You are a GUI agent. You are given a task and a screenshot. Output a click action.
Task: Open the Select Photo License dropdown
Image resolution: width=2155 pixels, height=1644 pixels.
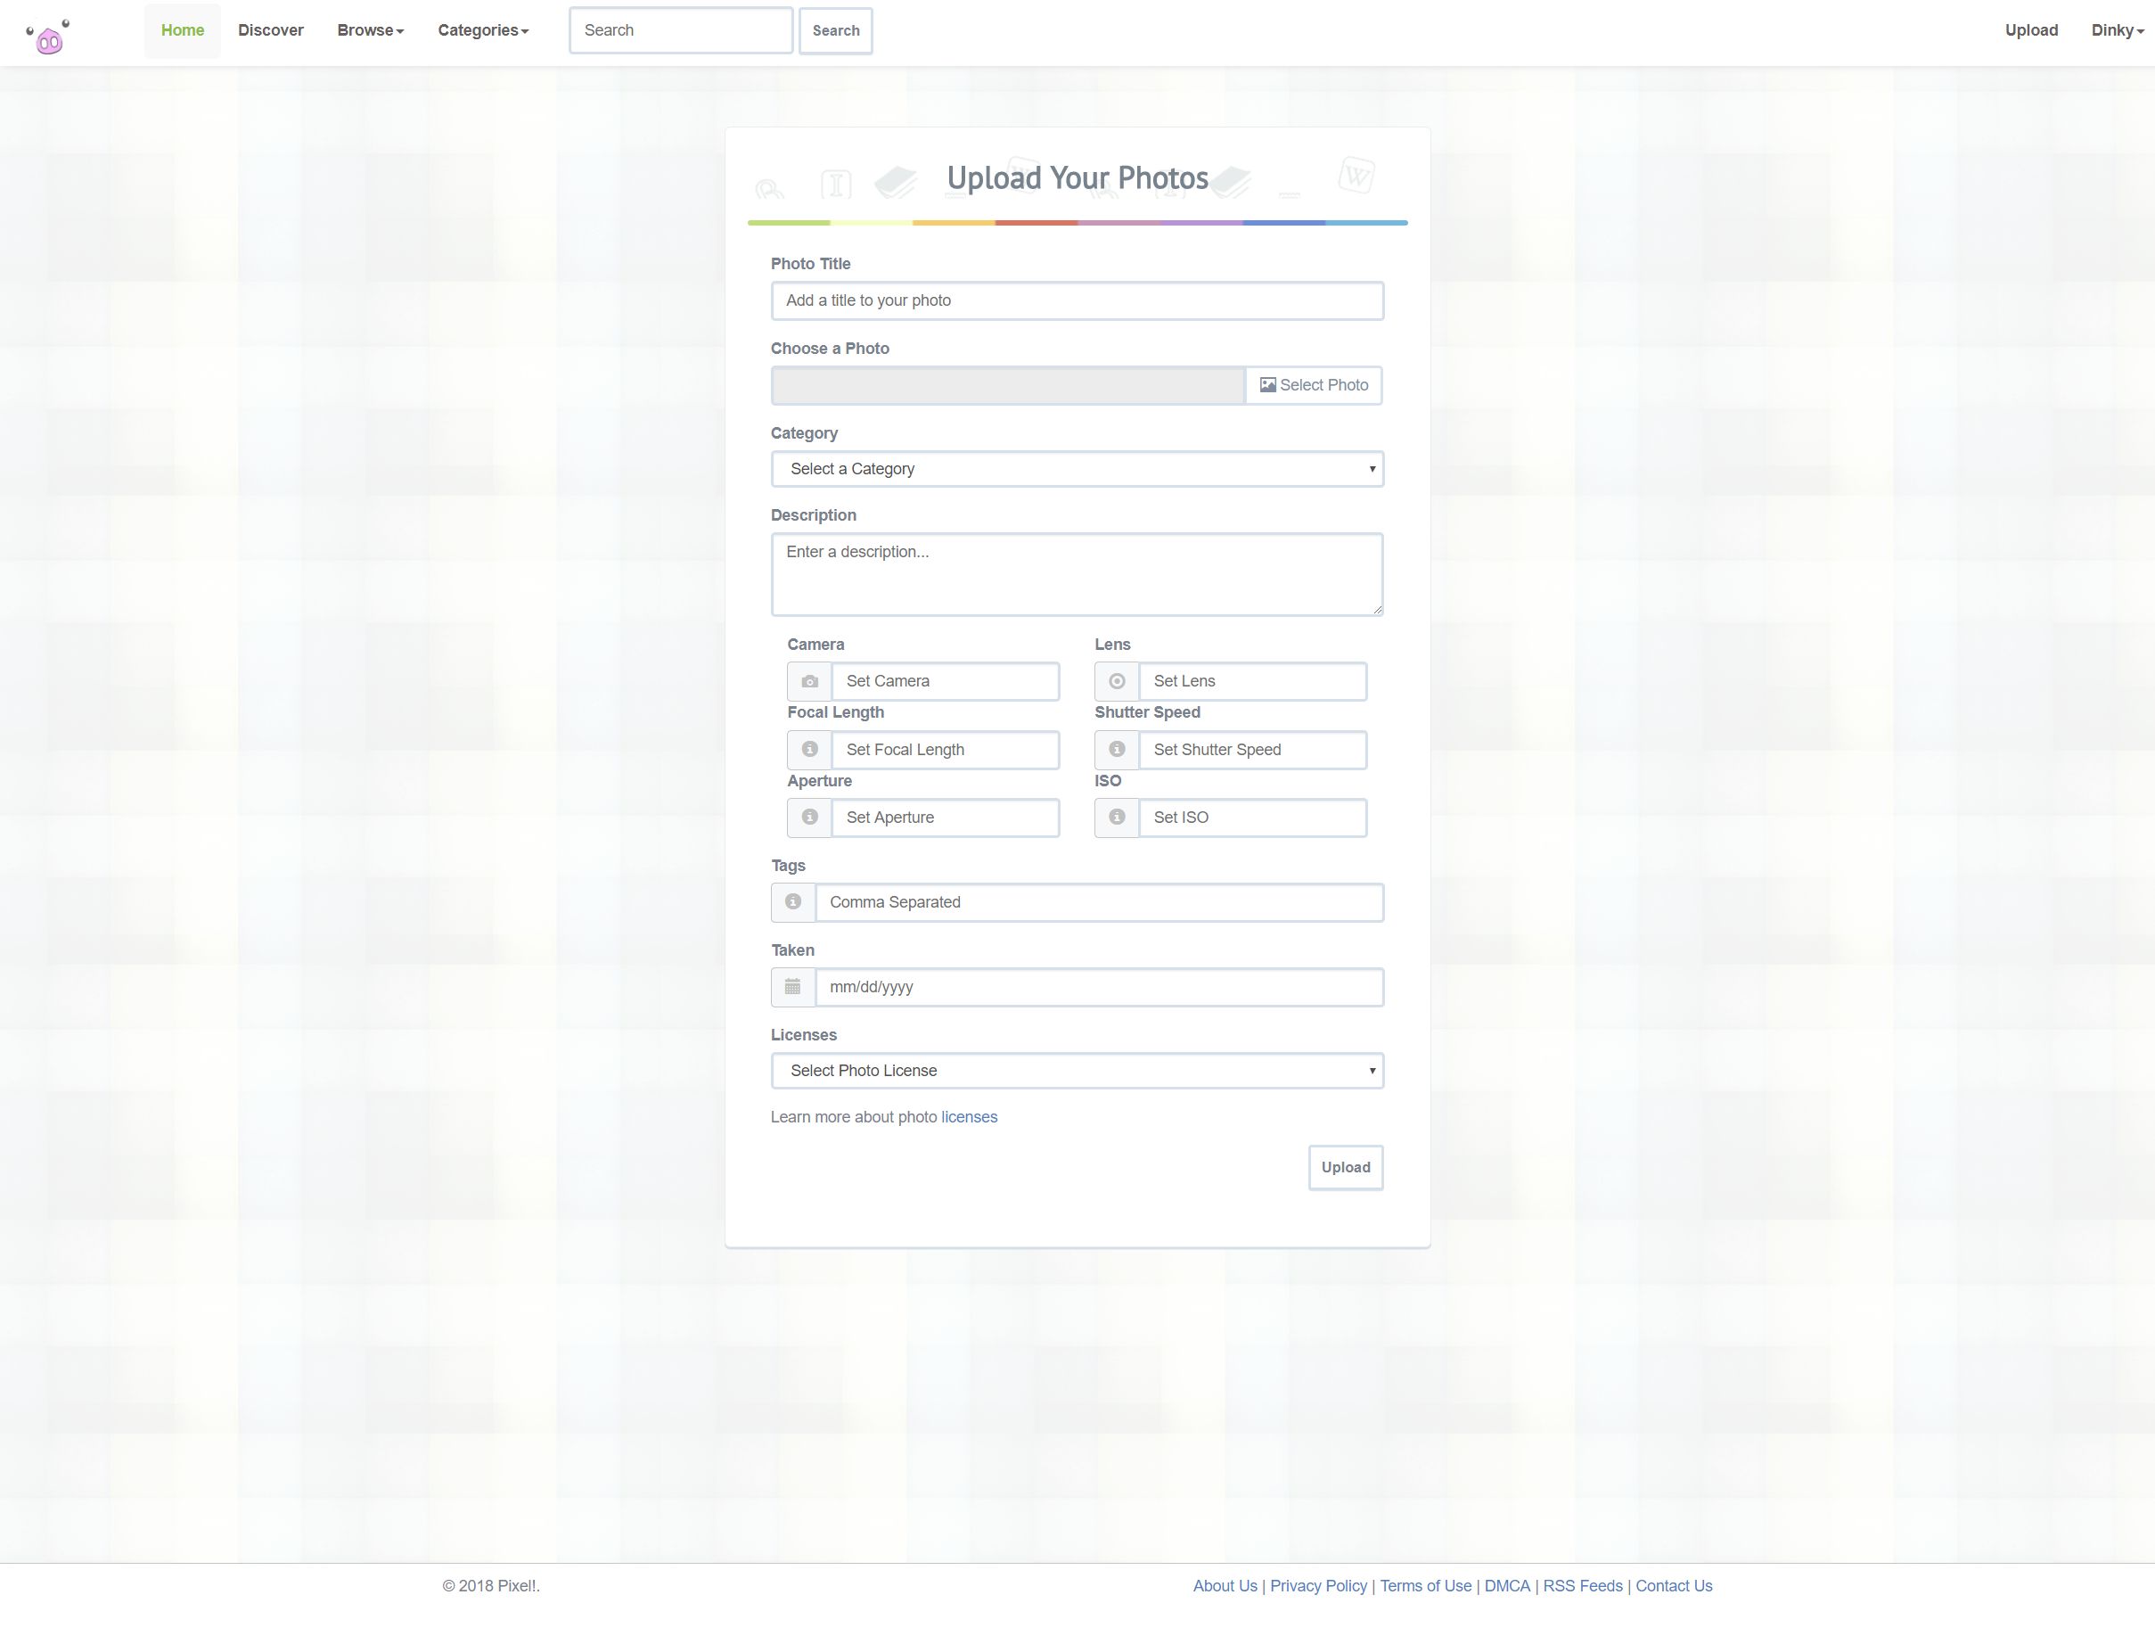(x=1076, y=1071)
